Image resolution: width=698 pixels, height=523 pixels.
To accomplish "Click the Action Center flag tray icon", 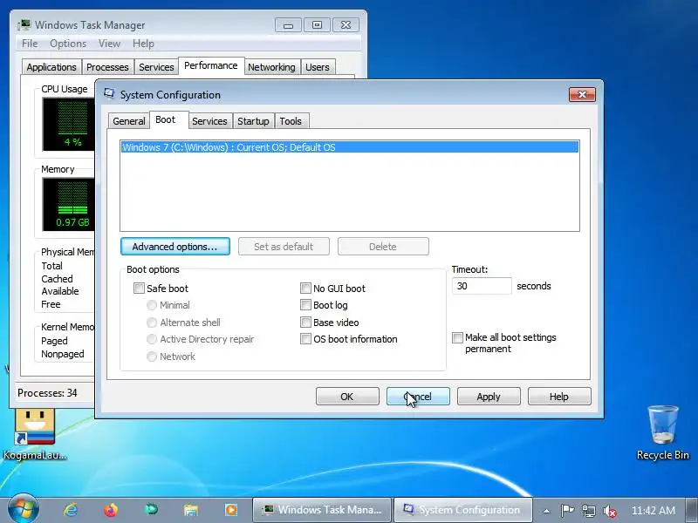I will click(x=567, y=511).
